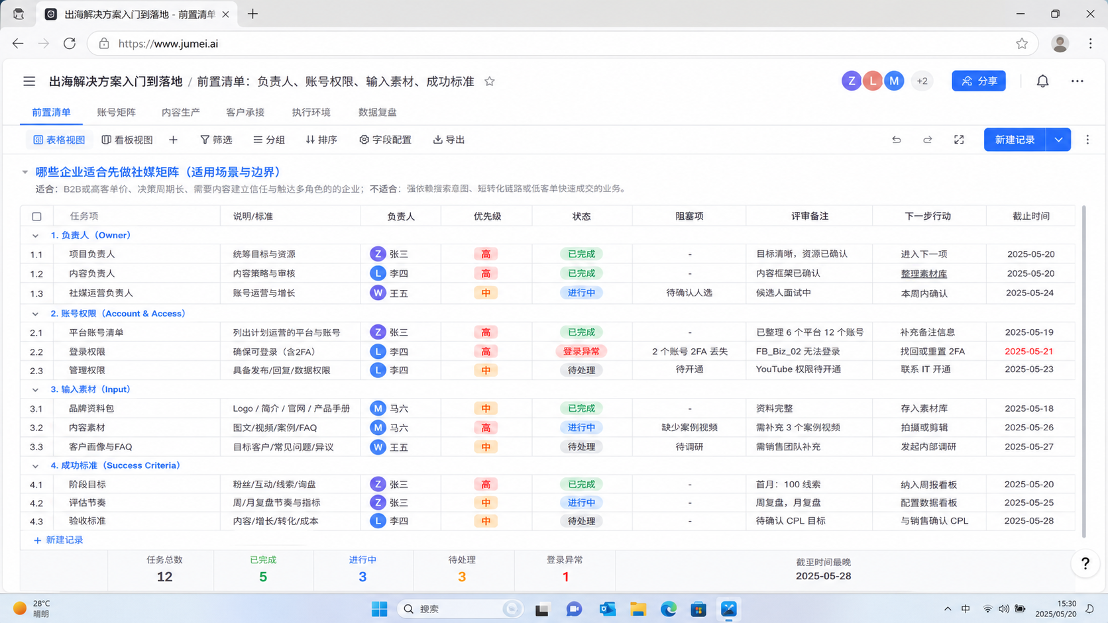Click the Z collaborator avatar in the header
1108x623 pixels.
(x=852, y=81)
